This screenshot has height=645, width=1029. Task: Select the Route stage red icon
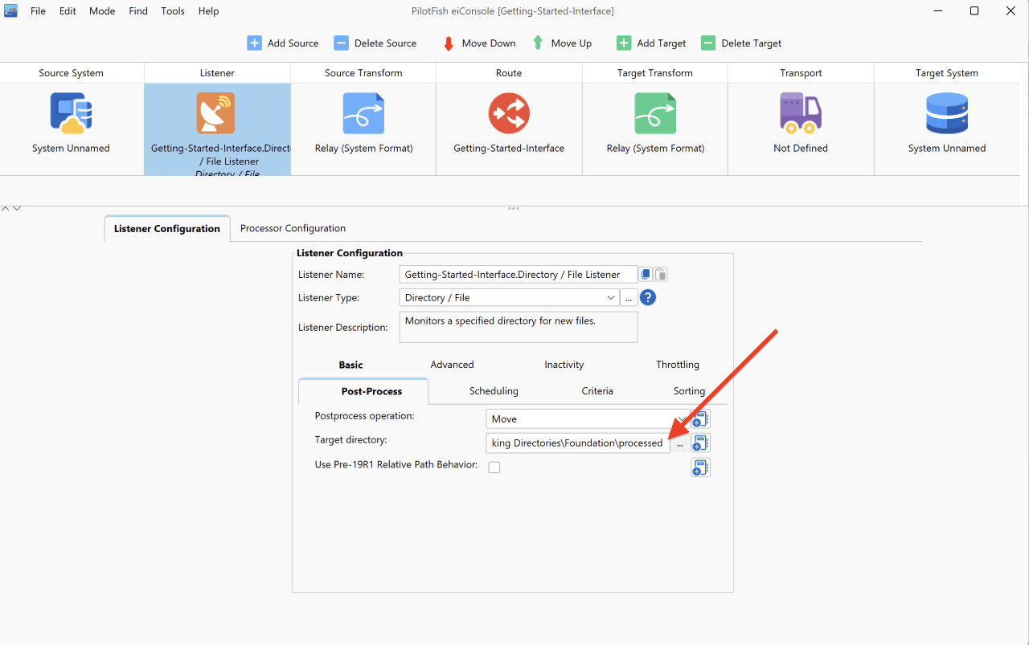509,113
